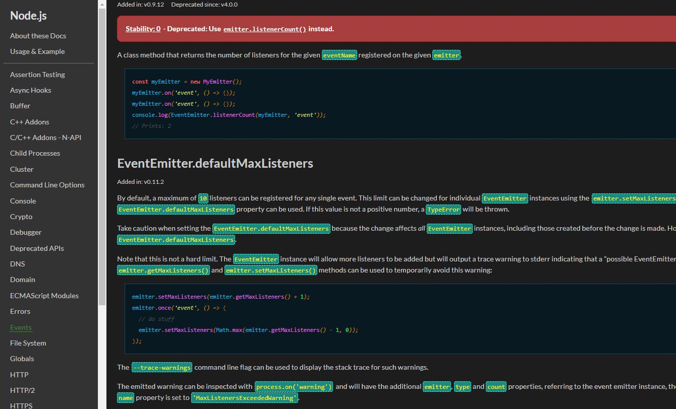The image size is (676, 409).
Task: Go to Assertion Testing documentation
Action: click(37, 75)
